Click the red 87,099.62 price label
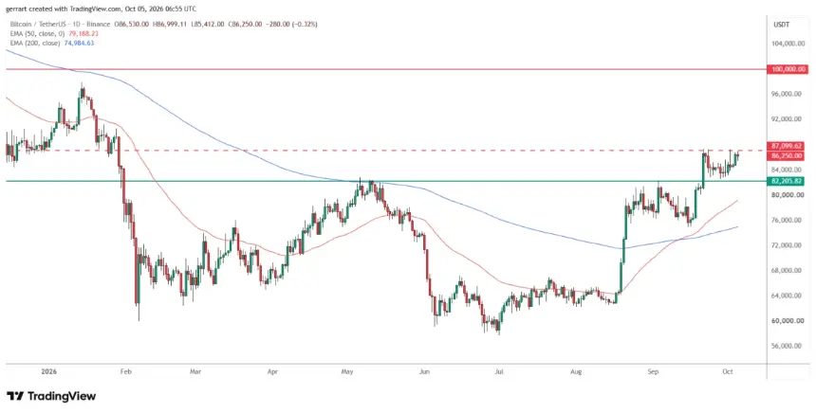816x413 pixels. coord(788,147)
